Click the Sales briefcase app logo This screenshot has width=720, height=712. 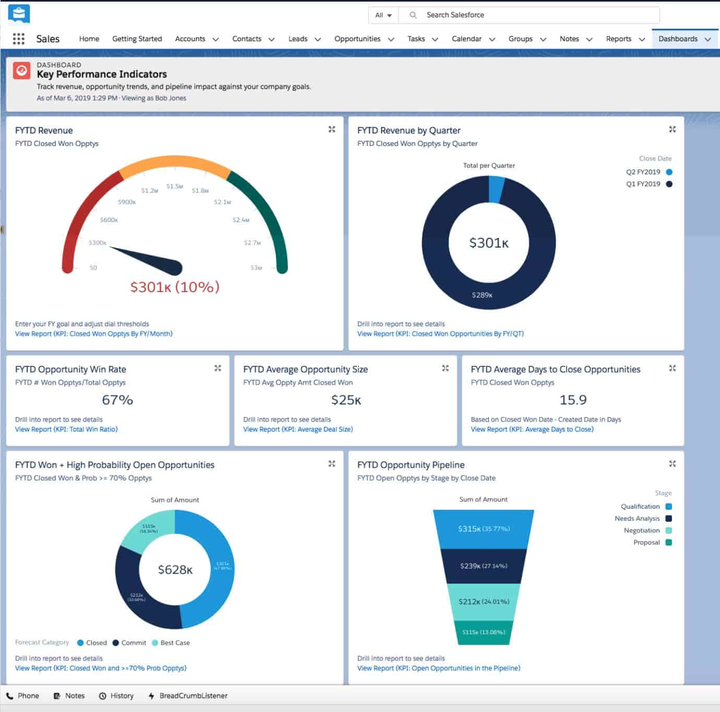[x=19, y=14]
